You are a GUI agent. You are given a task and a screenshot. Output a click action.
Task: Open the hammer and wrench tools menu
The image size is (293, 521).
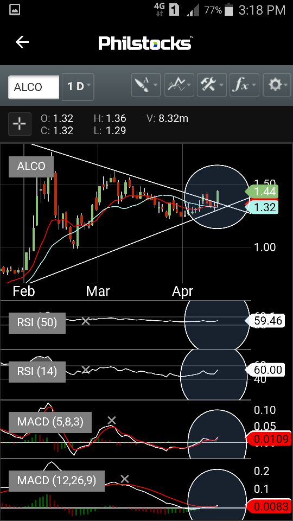pyautogui.click(x=212, y=86)
